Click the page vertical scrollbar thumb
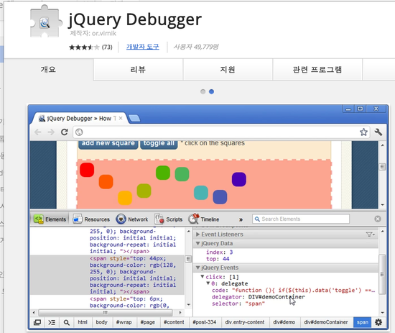Image resolution: width=395 pixels, height=333 pixels. (x=382, y=167)
